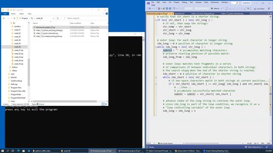This screenshot has width=273, height=153.
Task: Open the Debug menu in Visual Studio
Action: tap(184, 2)
